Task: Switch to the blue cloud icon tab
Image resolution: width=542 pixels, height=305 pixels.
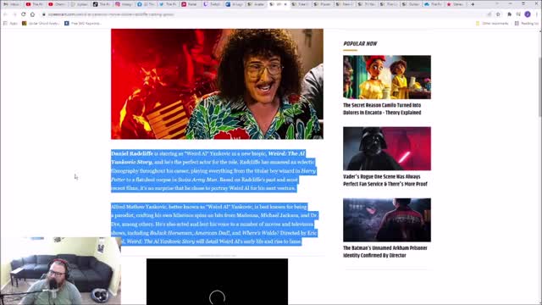Action: click(434, 4)
